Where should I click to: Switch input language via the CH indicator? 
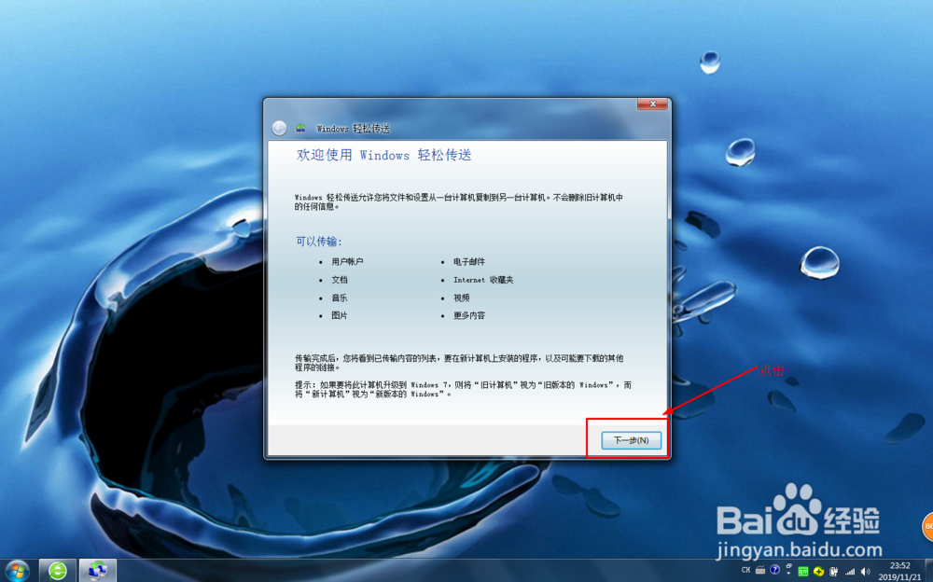[x=745, y=570]
